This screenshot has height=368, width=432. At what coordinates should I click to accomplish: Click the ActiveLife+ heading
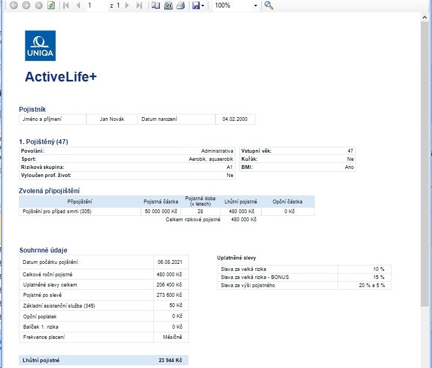[x=61, y=77]
